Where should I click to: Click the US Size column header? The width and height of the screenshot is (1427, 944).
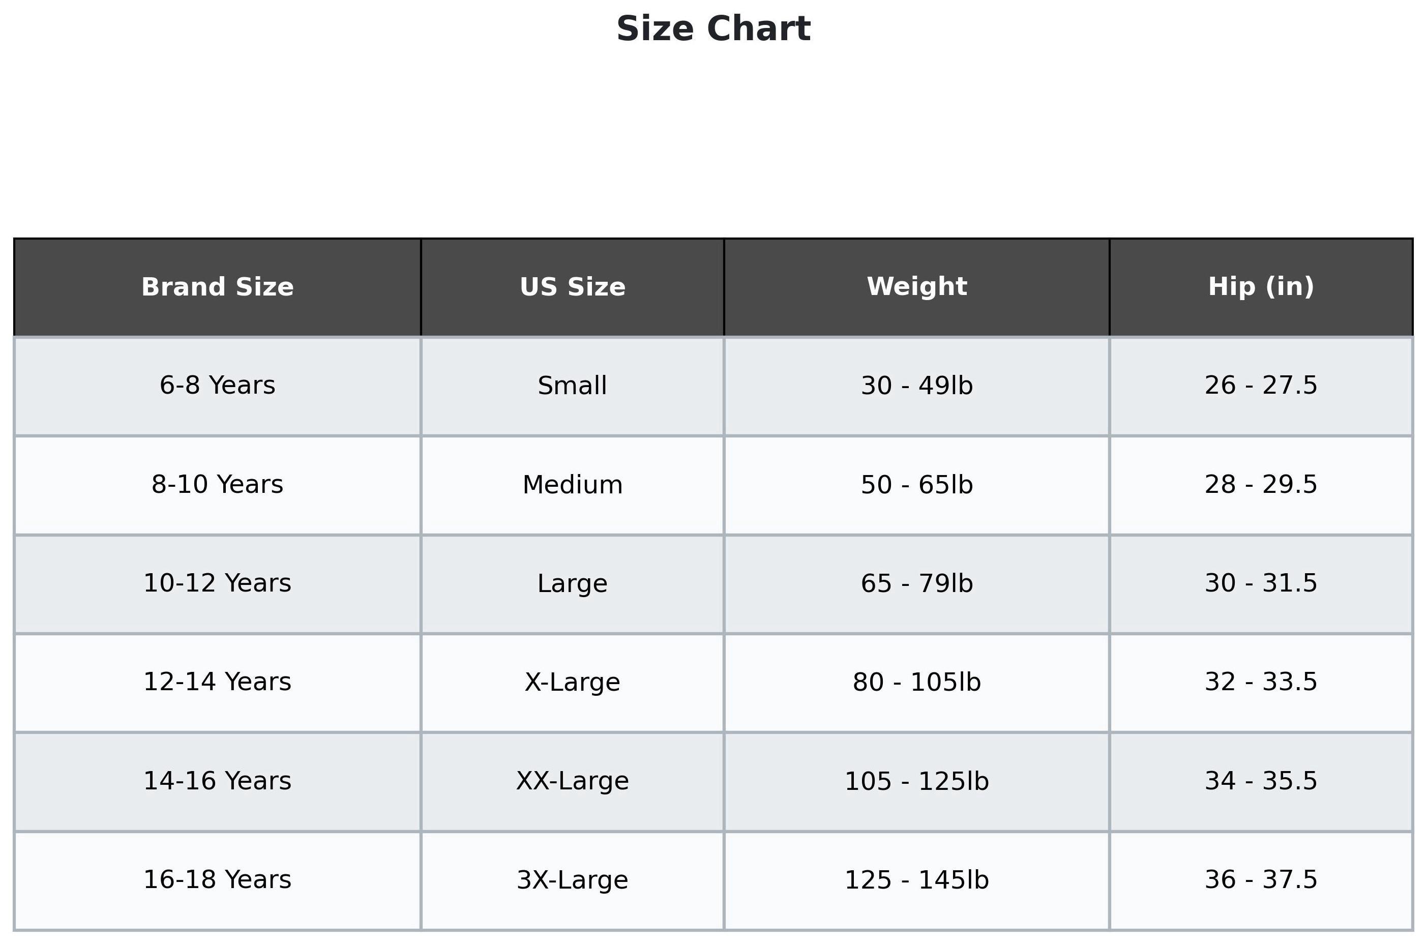(572, 286)
